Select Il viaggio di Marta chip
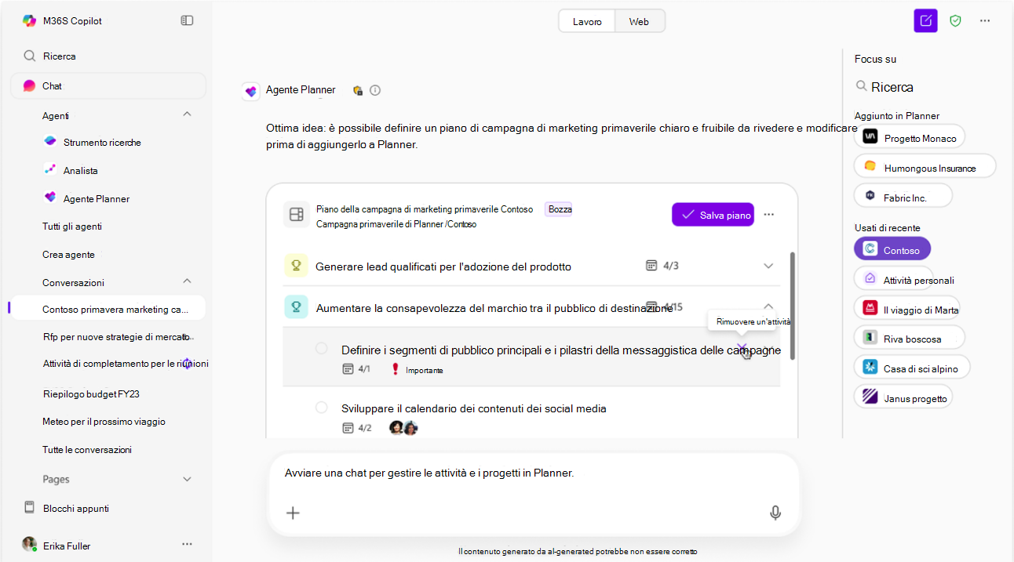The height and width of the screenshot is (562, 1014). point(907,309)
